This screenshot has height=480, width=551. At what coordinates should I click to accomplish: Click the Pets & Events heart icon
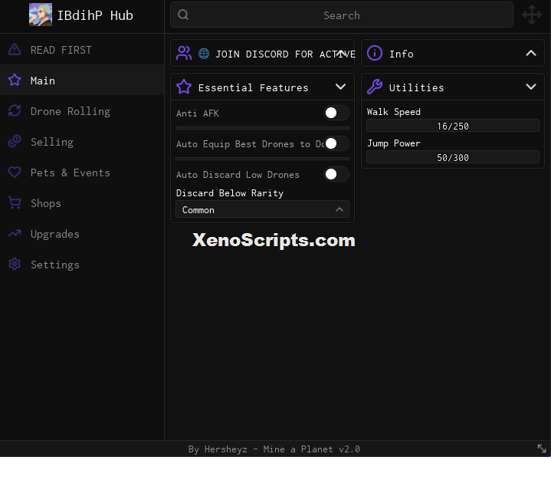click(15, 173)
